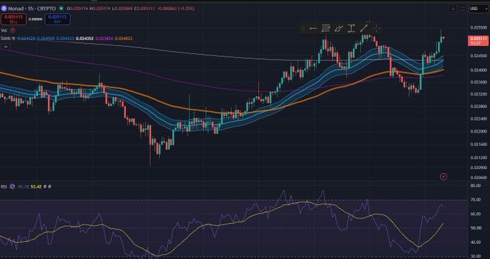Select the price range measure tool
Viewport: 490px width, 259px height.
pyautogui.click(x=351, y=29)
